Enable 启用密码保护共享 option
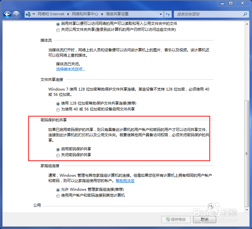Viewport: 252px width, 229px height. tap(58, 149)
